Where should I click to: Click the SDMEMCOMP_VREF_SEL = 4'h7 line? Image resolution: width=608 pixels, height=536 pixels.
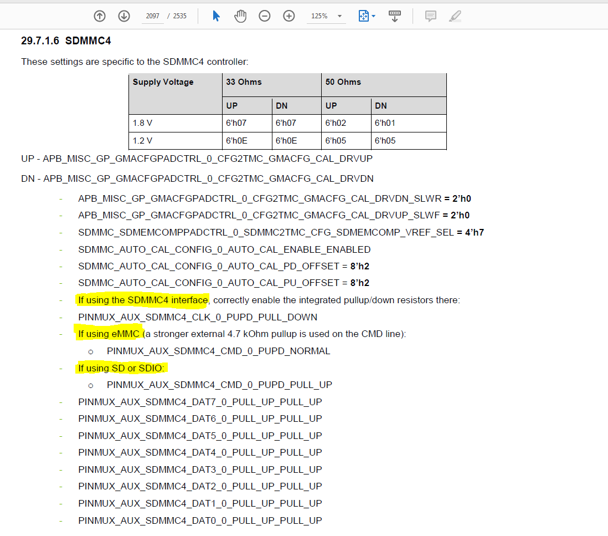pyautogui.click(x=281, y=232)
